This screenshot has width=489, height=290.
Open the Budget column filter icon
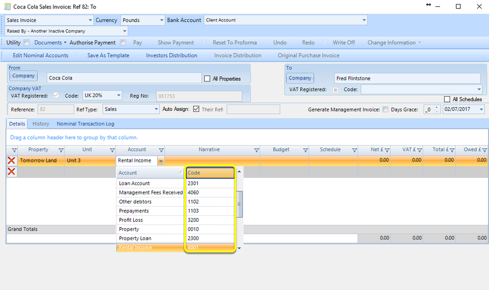pos(305,150)
